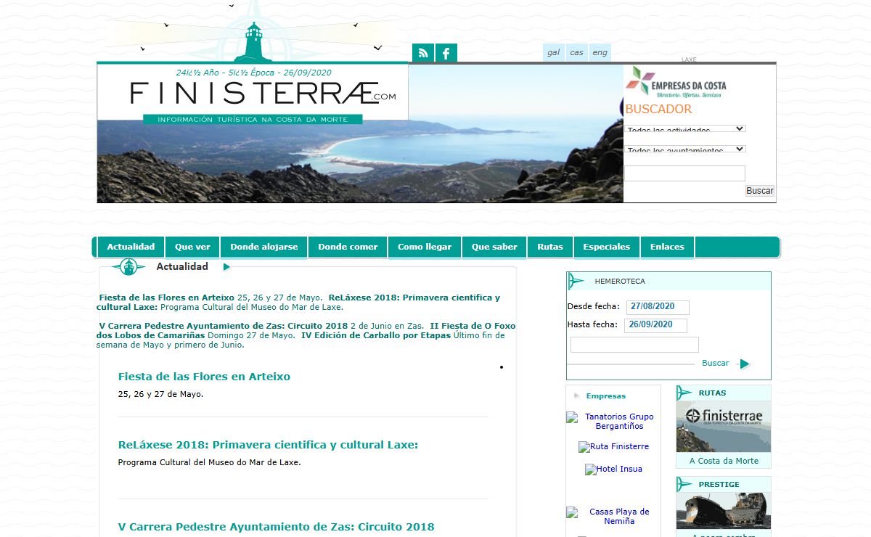Open the Fiesta de las Flores en Arteixo article heading
This screenshot has height=537, width=871.
204,377
